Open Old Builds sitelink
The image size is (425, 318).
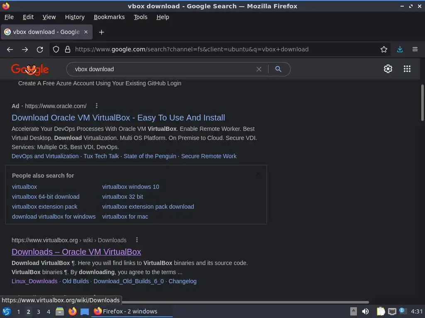coord(76,281)
